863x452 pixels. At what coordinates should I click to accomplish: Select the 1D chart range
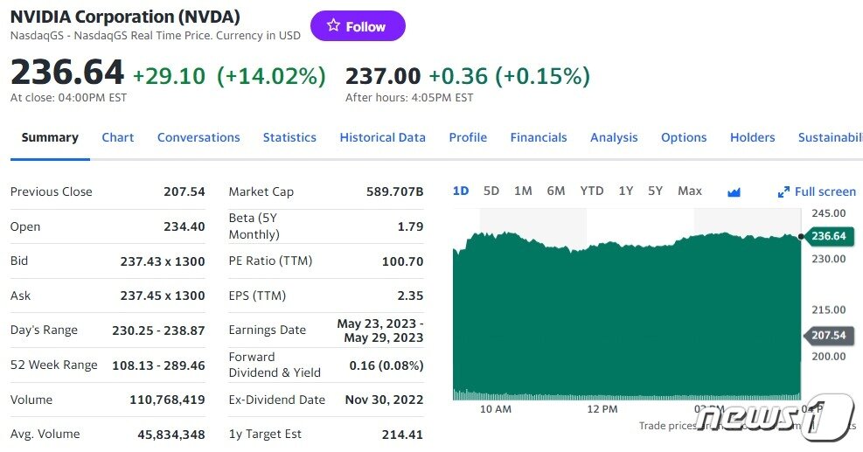click(x=461, y=191)
